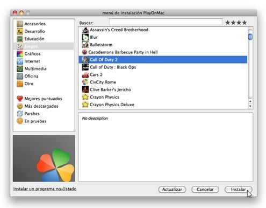Click the En pruebas warning icon
This screenshot has width=266, height=208.
tap(20, 121)
